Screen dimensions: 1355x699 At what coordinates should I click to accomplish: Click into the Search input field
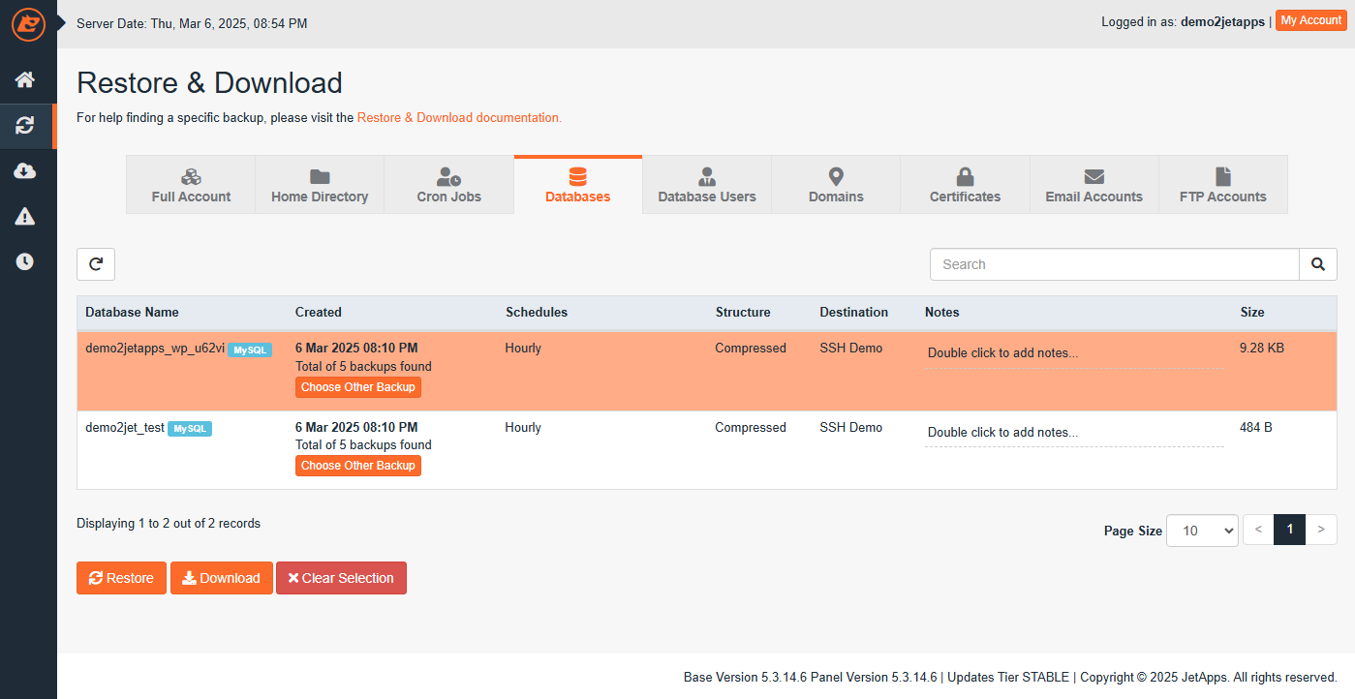(x=1114, y=264)
